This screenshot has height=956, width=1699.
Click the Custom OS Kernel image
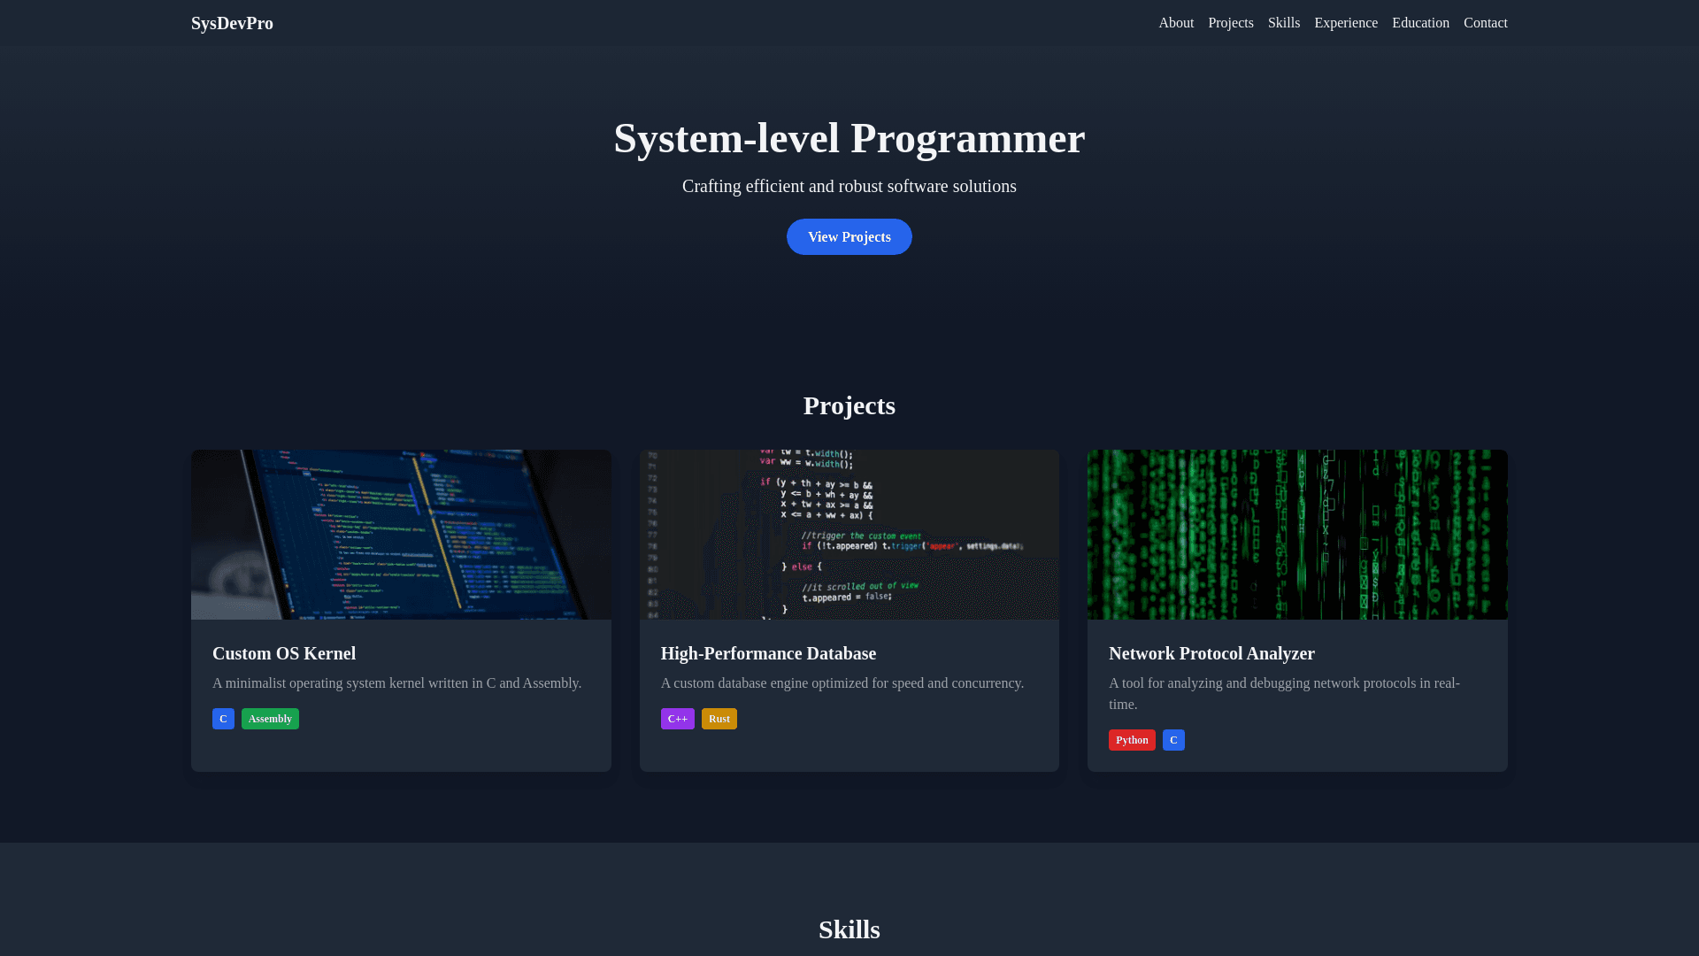[x=401, y=535]
